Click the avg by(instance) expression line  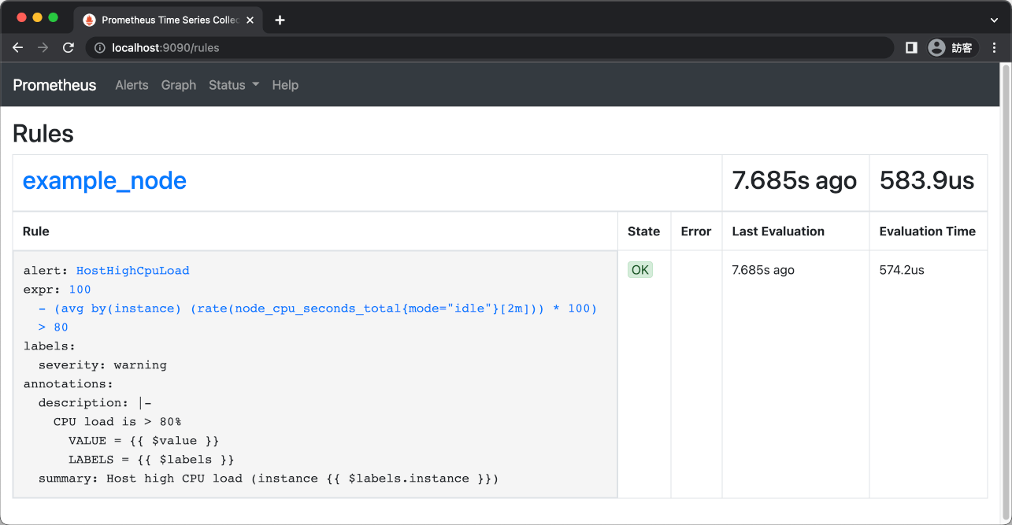tap(317, 309)
